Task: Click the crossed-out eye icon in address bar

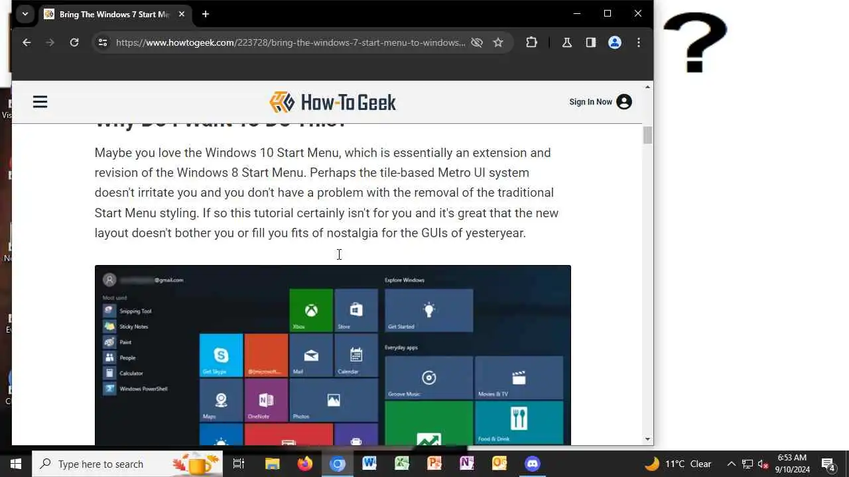Action: coord(477,42)
